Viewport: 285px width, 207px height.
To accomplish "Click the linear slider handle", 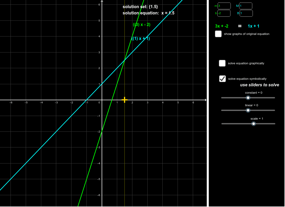I will [x=248, y=110].
